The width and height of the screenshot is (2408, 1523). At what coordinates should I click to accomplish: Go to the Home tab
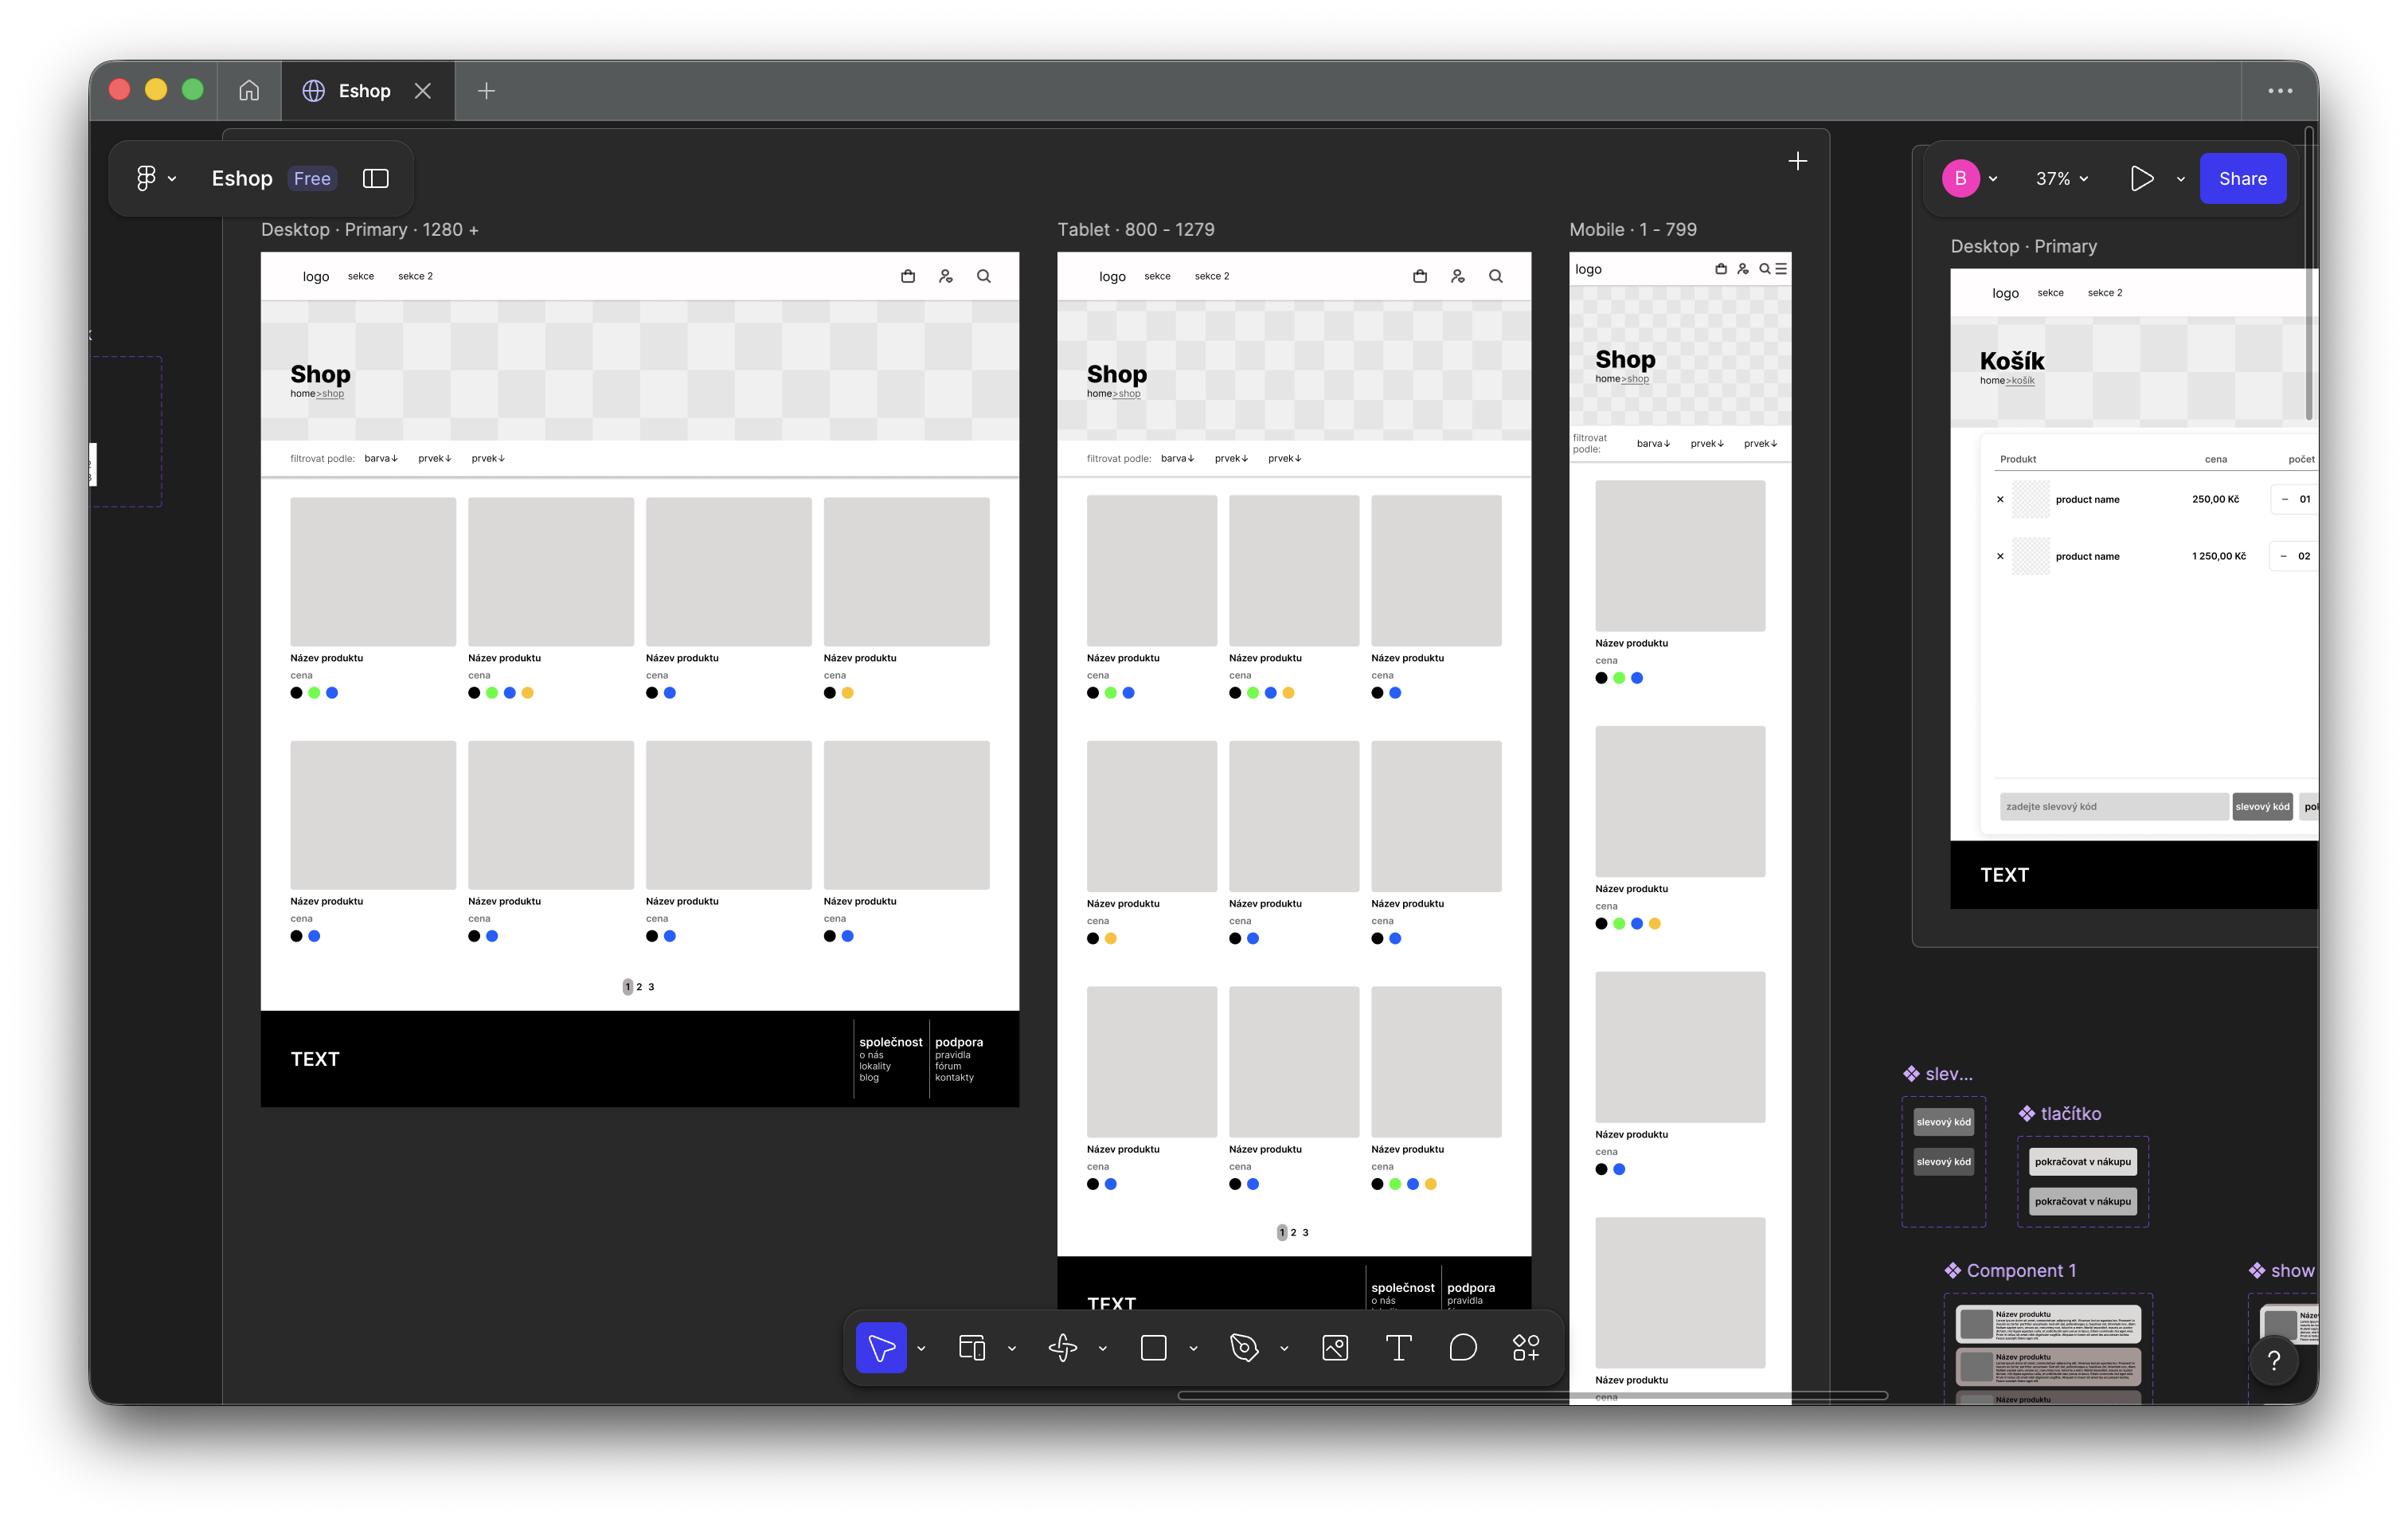[x=249, y=91]
